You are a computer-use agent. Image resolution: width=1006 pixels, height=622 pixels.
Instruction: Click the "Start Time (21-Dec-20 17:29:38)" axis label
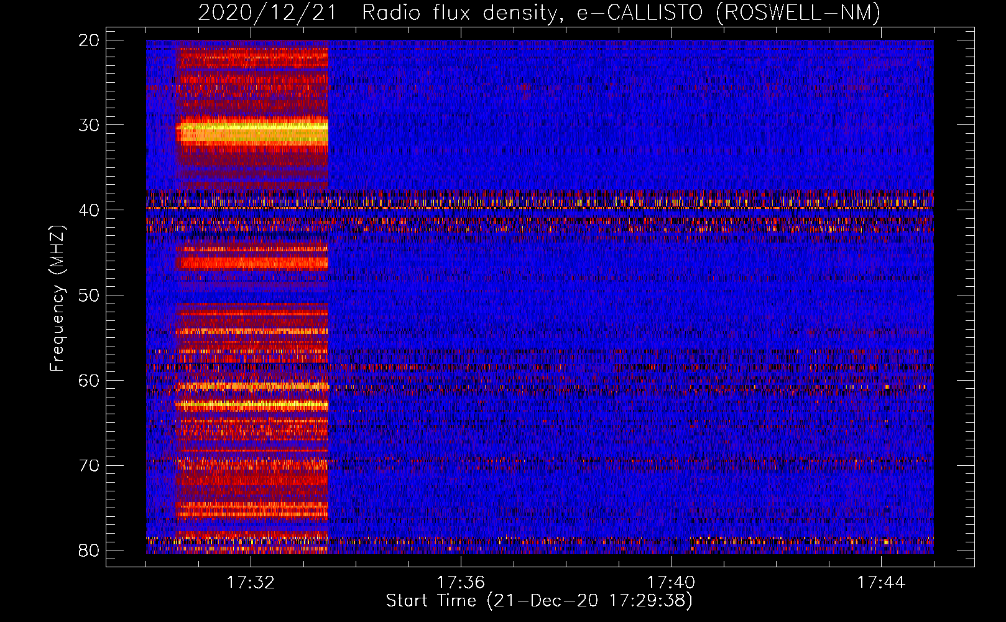click(x=539, y=601)
